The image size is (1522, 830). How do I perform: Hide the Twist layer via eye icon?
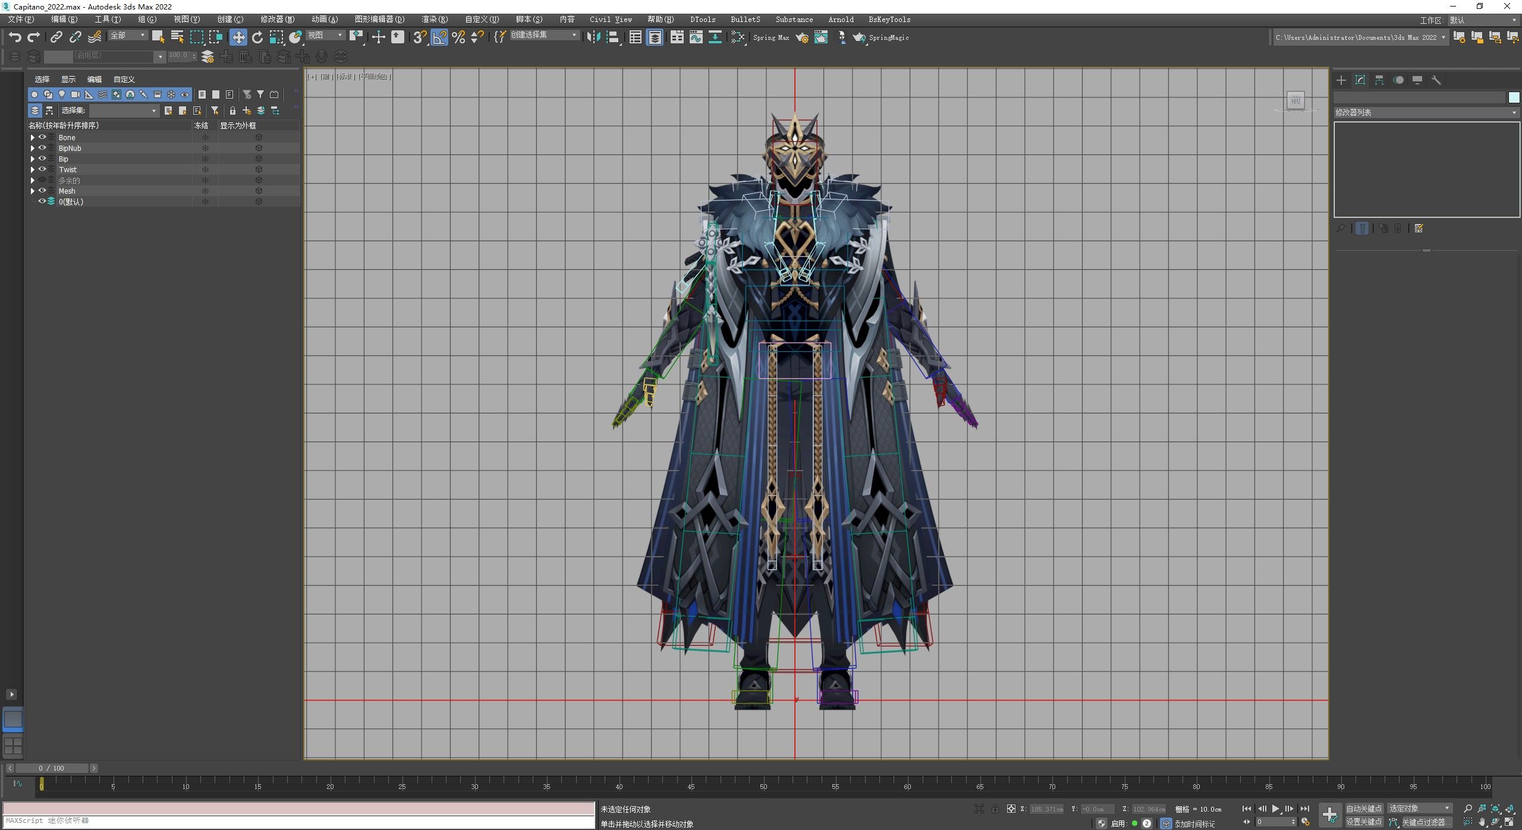click(42, 169)
